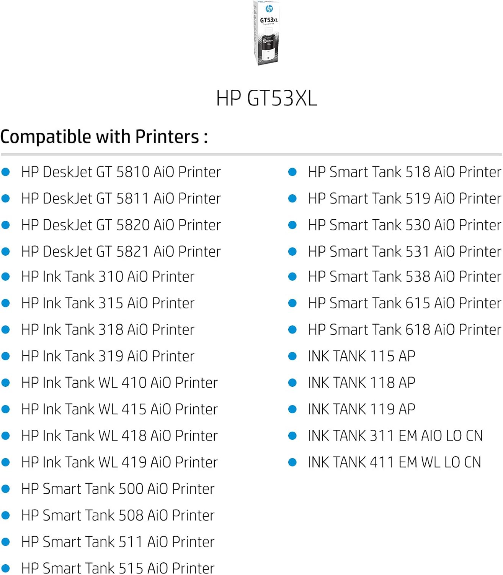Click the bullet beside HP Smart Tank 518

click(x=292, y=172)
